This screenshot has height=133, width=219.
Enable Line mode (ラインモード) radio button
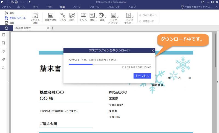141,15
